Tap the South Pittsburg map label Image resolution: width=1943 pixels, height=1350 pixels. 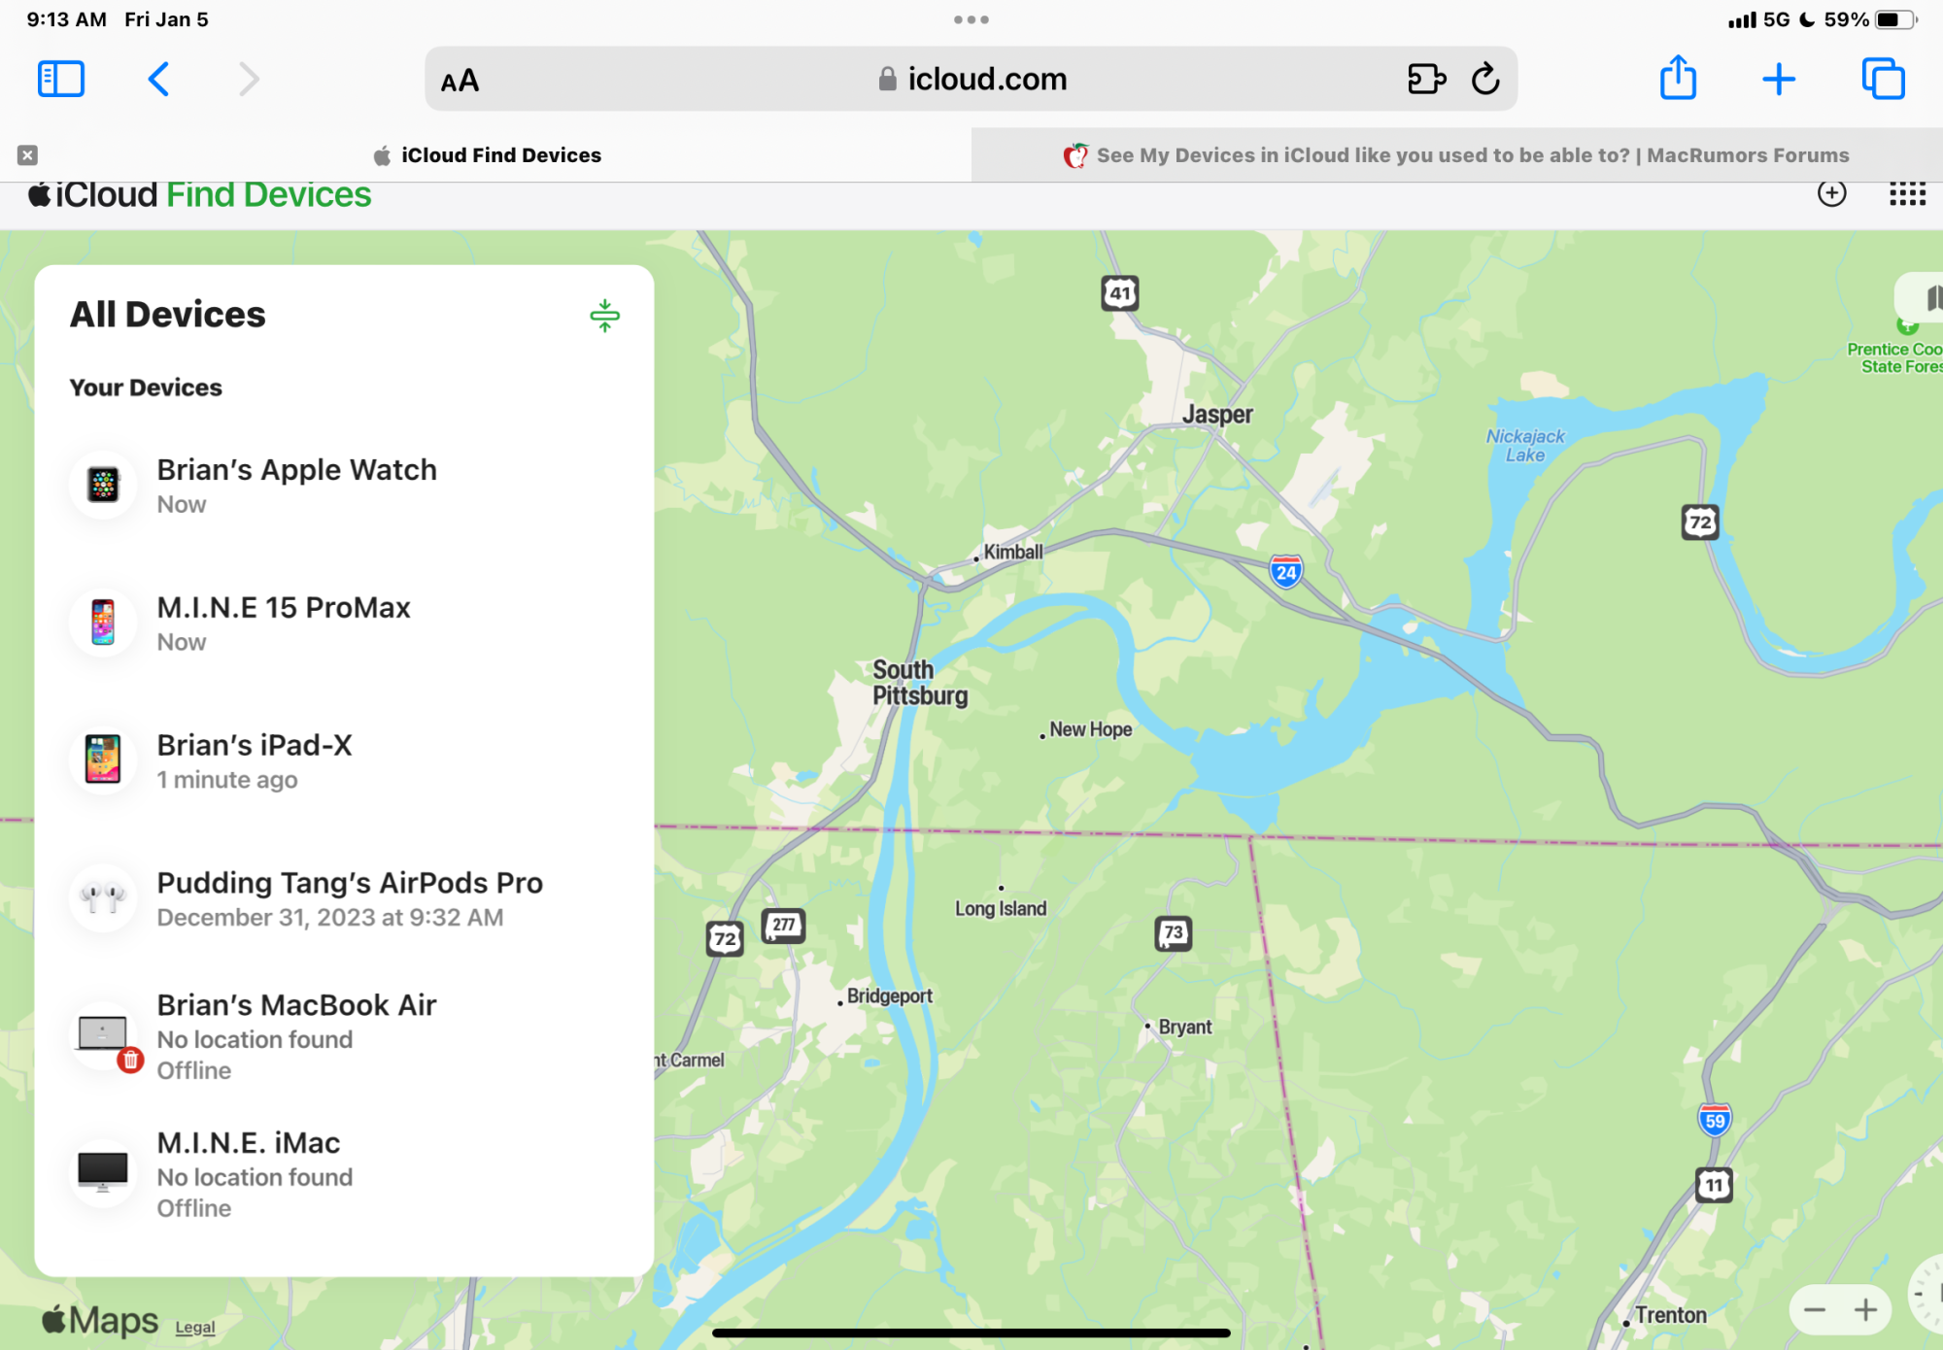919,683
